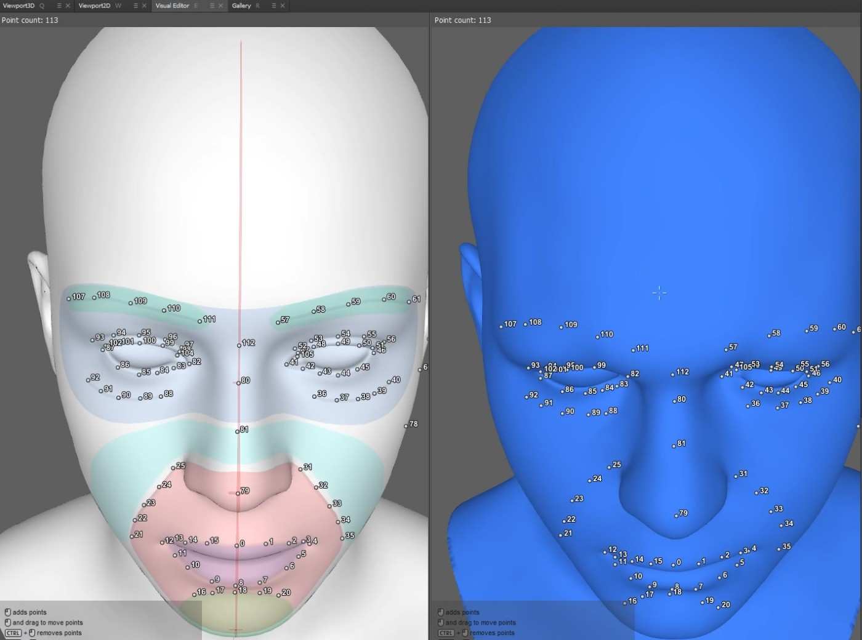Open the Visual Editor tab options menu icon
The image size is (862, 640).
[x=212, y=6]
